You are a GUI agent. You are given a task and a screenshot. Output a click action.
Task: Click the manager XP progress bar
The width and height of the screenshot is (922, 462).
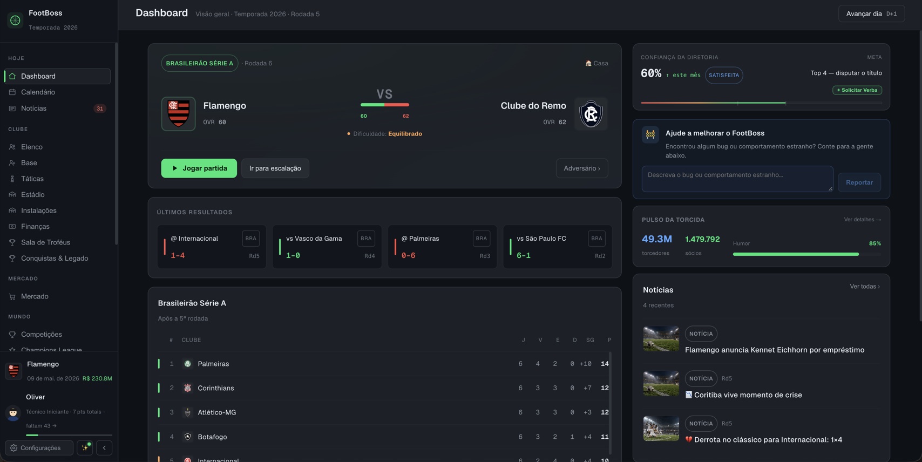[69, 435]
